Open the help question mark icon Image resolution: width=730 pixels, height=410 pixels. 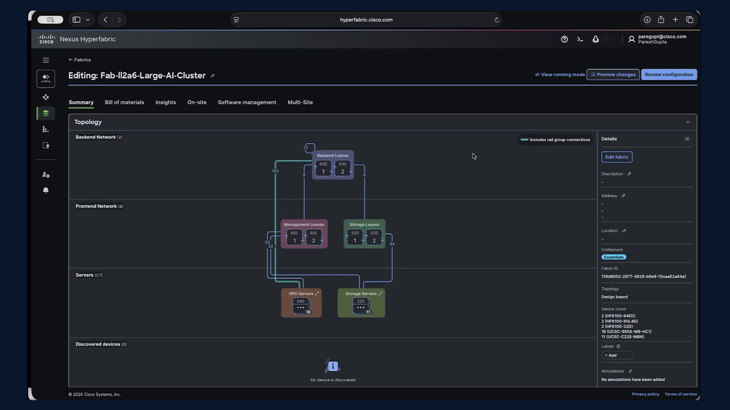[x=564, y=39]
